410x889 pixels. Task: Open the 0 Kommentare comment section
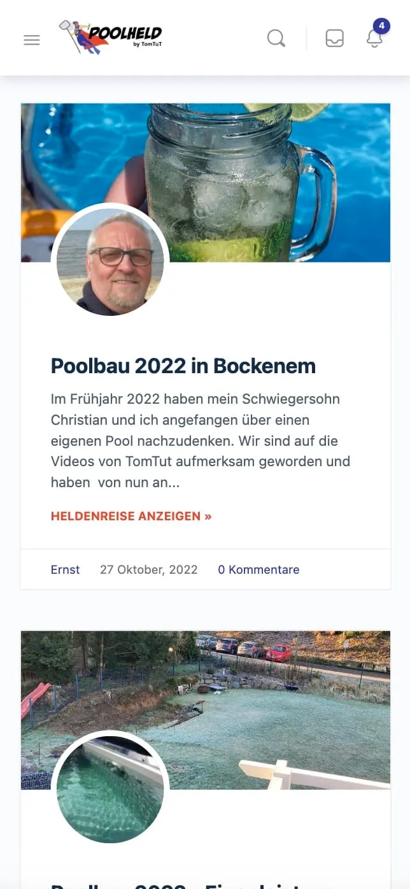point(258,569)
